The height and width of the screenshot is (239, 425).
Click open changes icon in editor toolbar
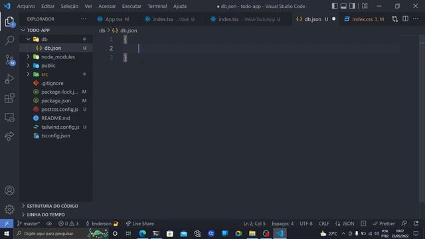[395, 19]
